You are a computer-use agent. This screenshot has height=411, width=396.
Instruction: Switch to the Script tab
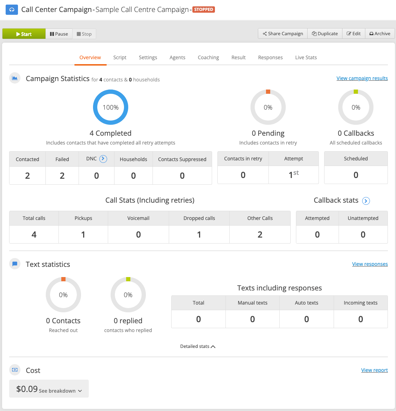[120, 57]
